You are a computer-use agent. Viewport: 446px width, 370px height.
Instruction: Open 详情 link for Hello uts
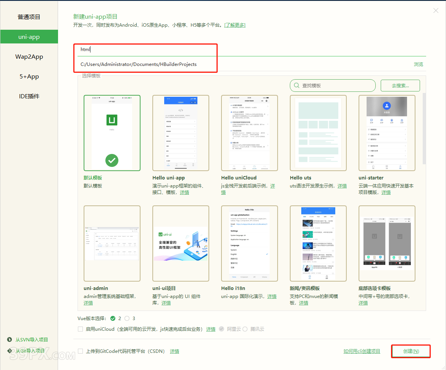(x=342, y=186)
